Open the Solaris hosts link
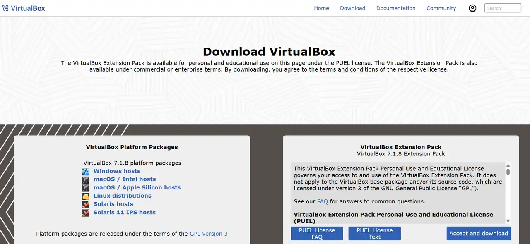Viewport: 530px width, 244px height. point(113,204)
